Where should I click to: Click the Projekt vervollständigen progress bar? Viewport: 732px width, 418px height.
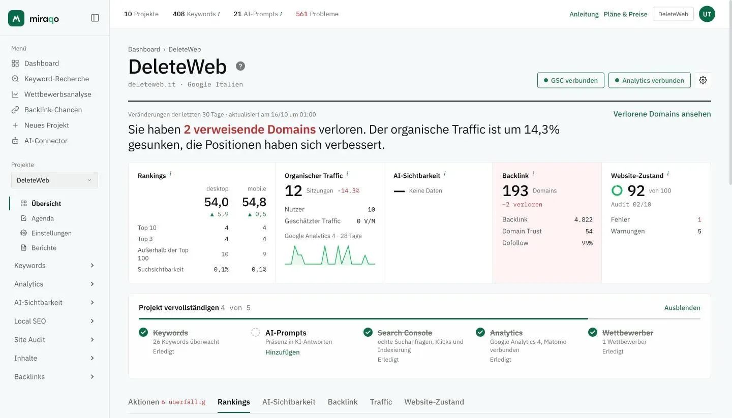pos(419,318)
